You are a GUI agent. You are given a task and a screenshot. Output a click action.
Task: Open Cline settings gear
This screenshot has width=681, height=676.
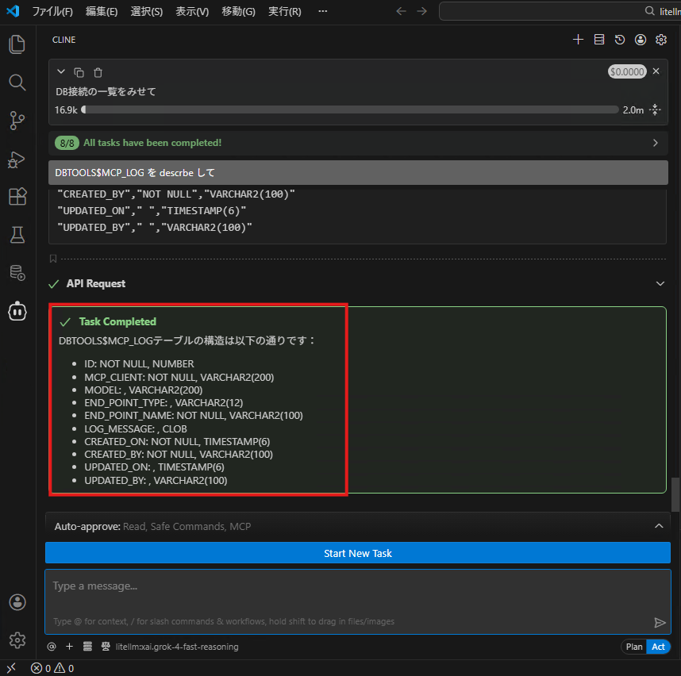tap(661, 40)
